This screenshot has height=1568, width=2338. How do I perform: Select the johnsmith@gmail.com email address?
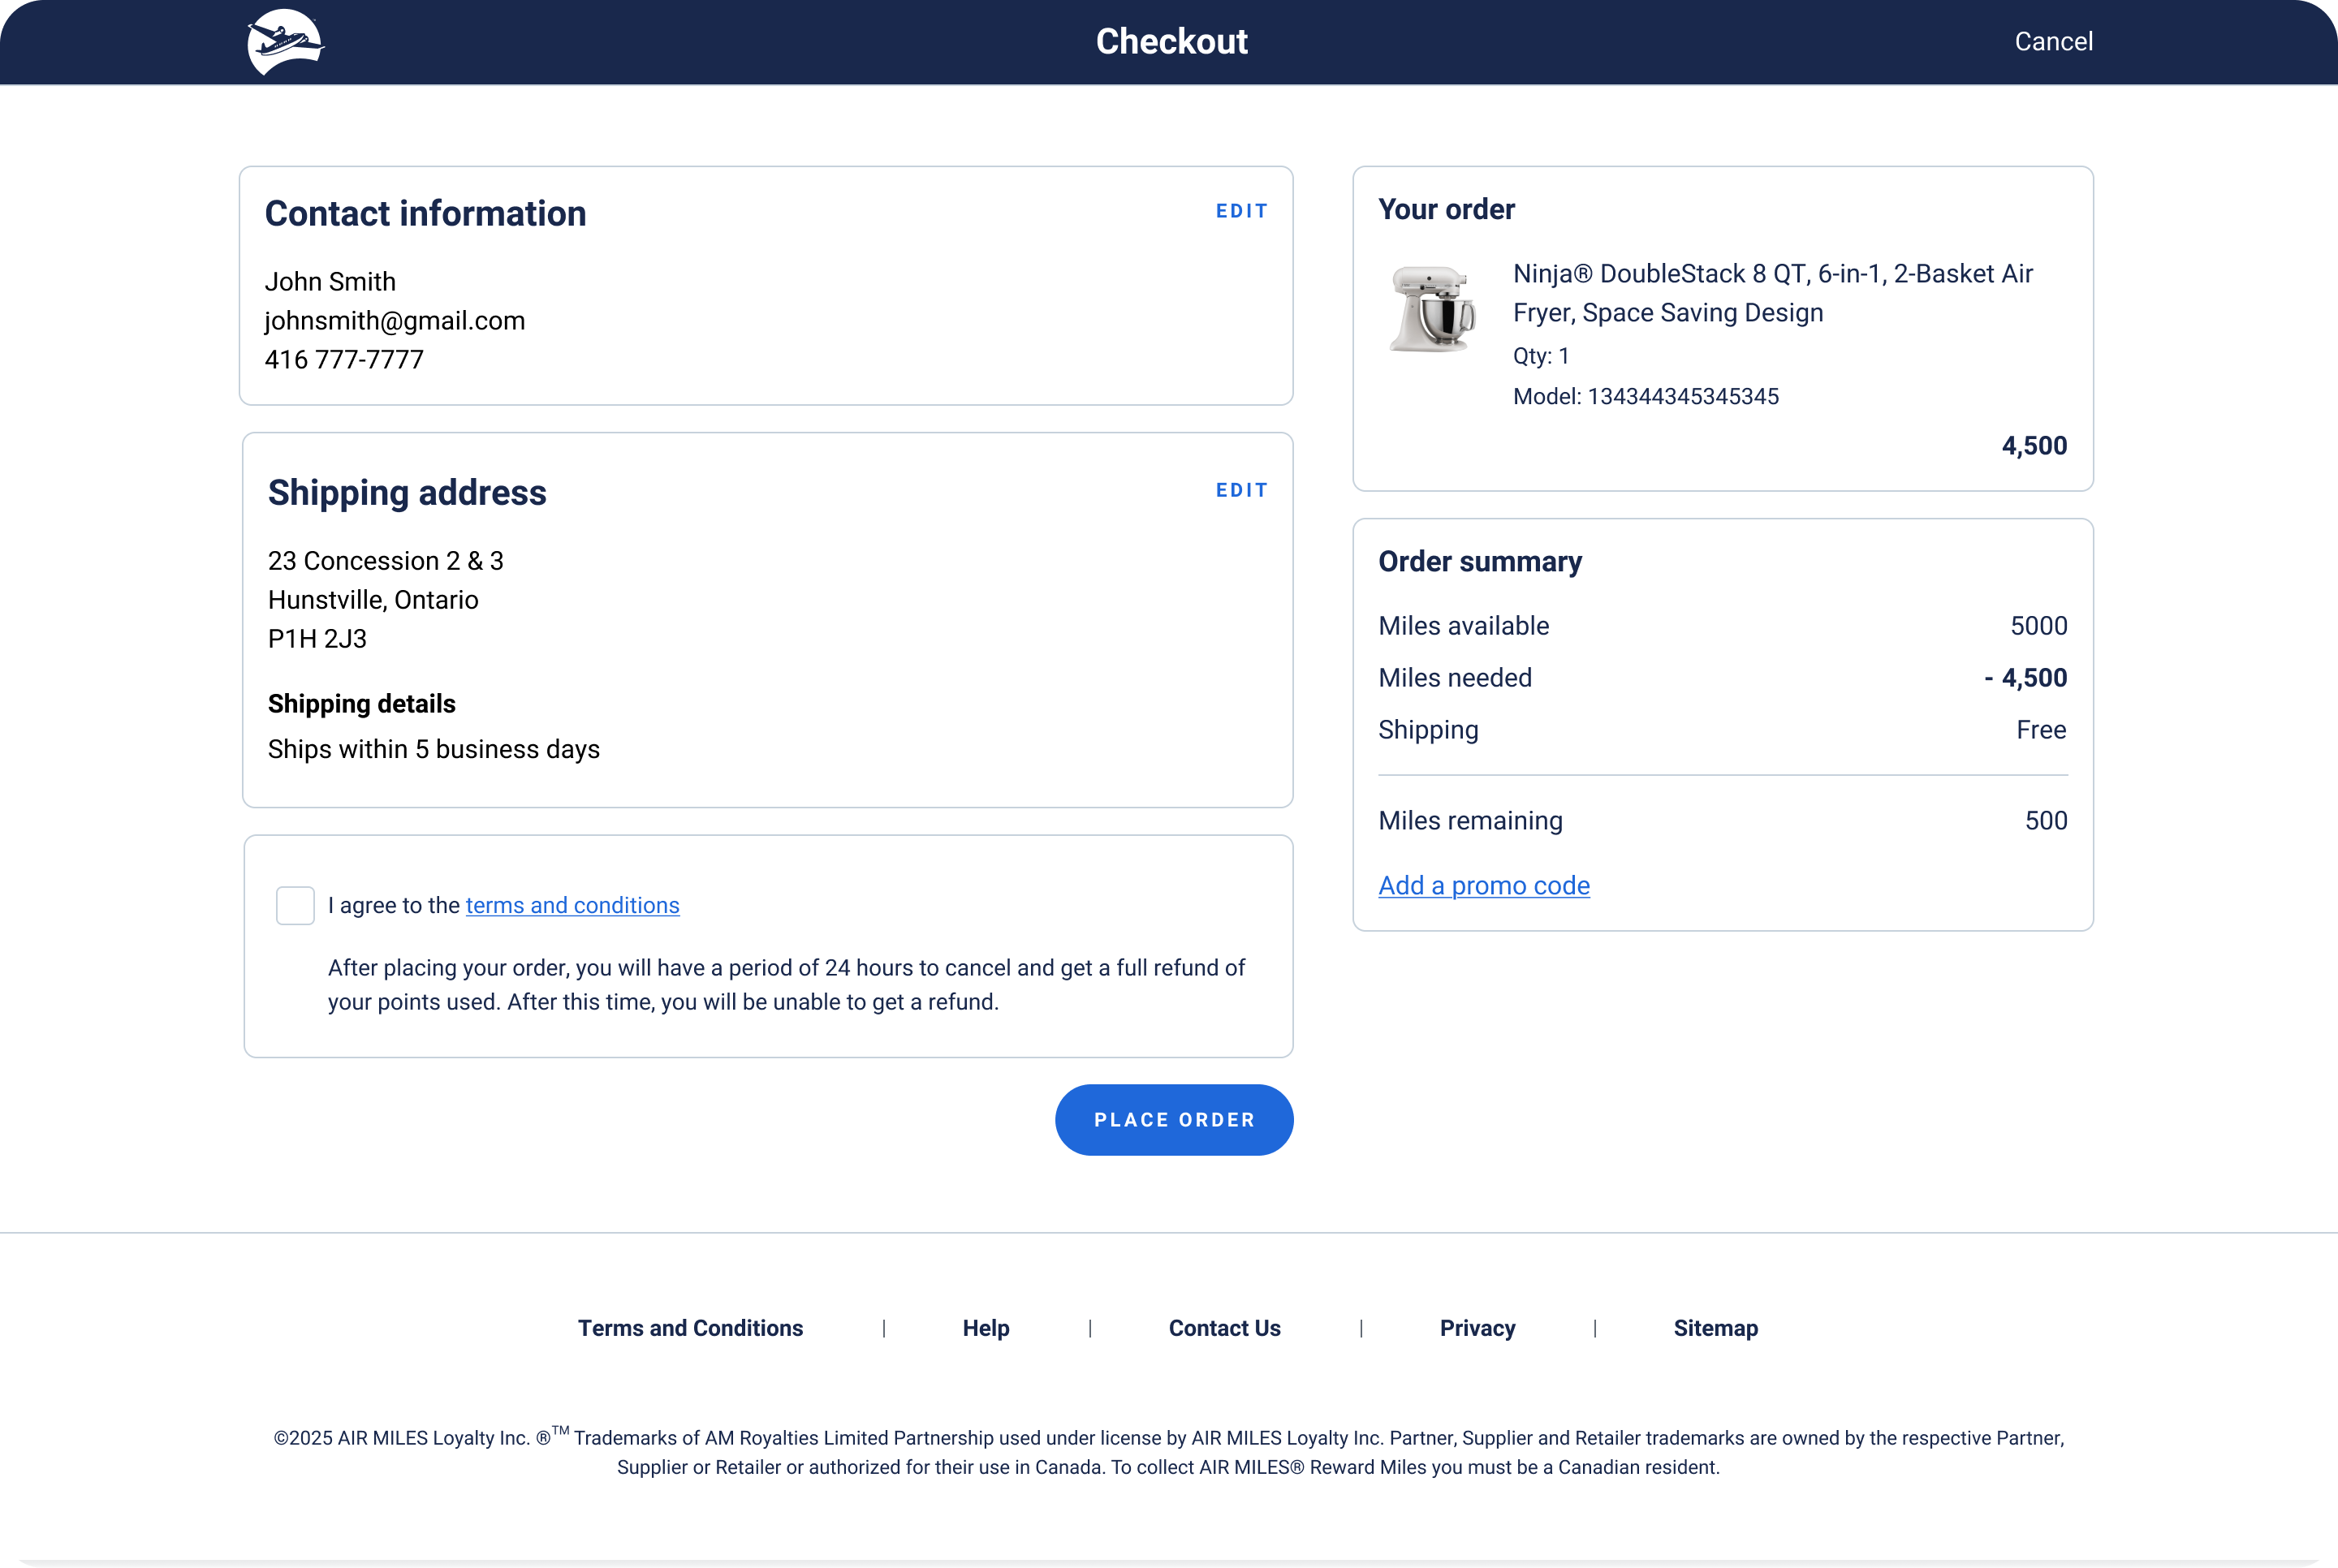pyautogui.click(x=395, y=321)
